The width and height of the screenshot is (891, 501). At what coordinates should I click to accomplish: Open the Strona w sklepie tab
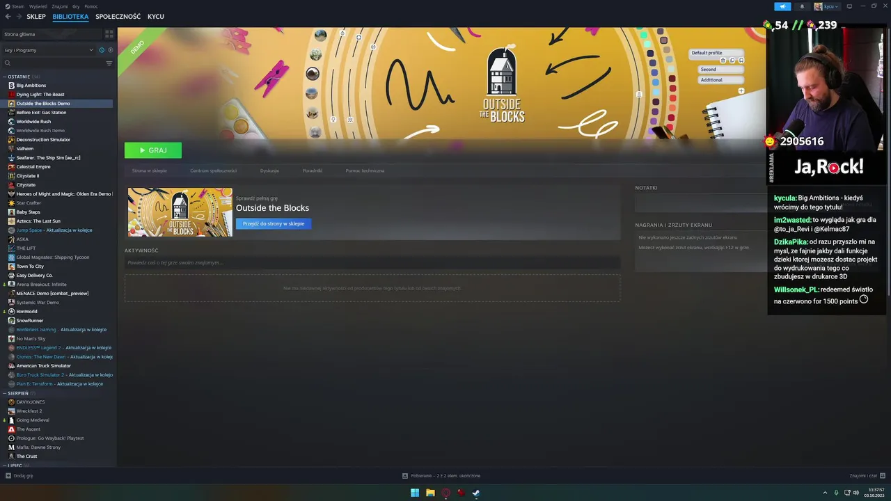pos(150,170)
